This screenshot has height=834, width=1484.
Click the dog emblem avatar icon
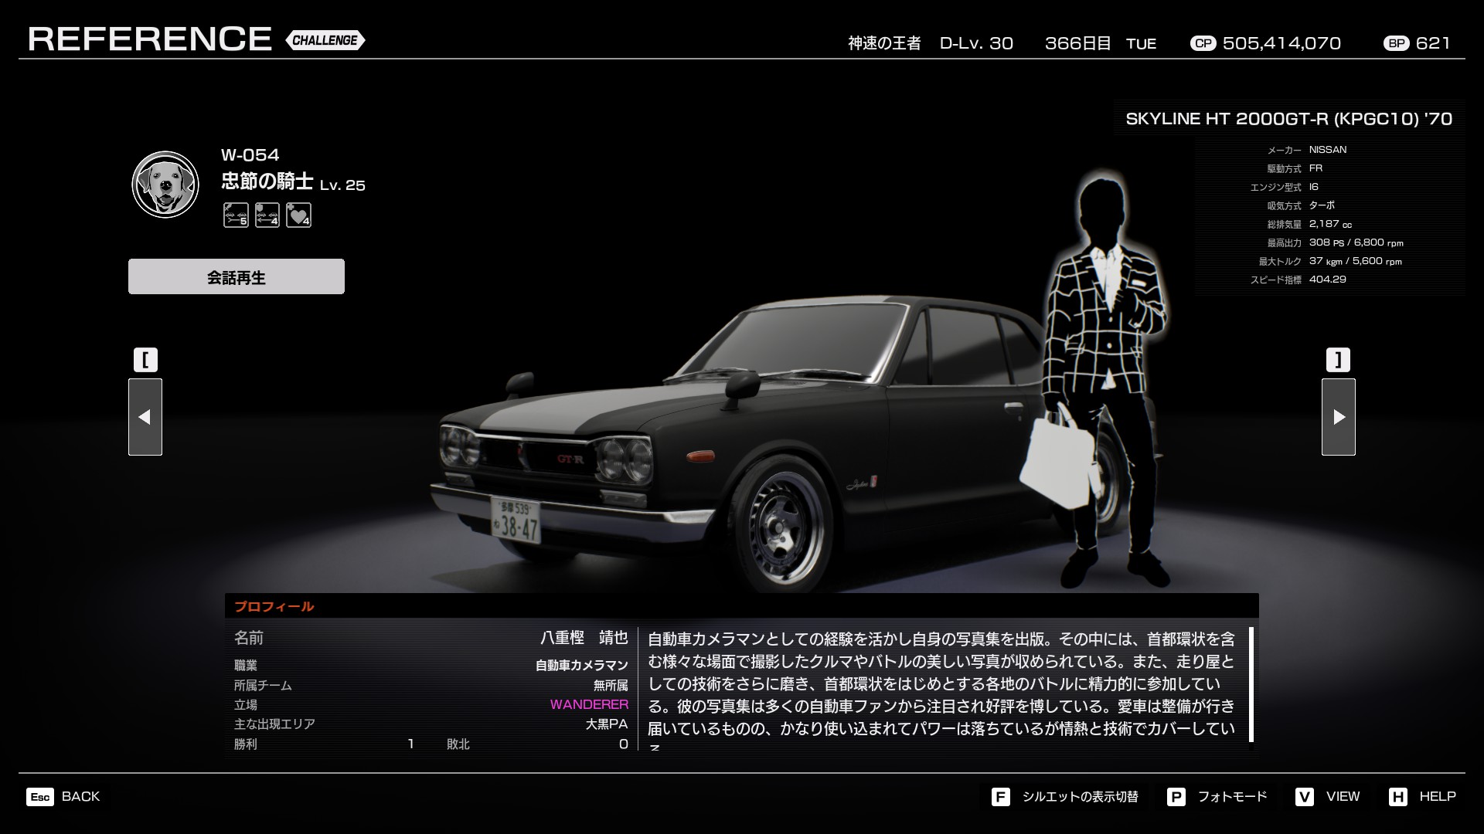coord(165,185)
